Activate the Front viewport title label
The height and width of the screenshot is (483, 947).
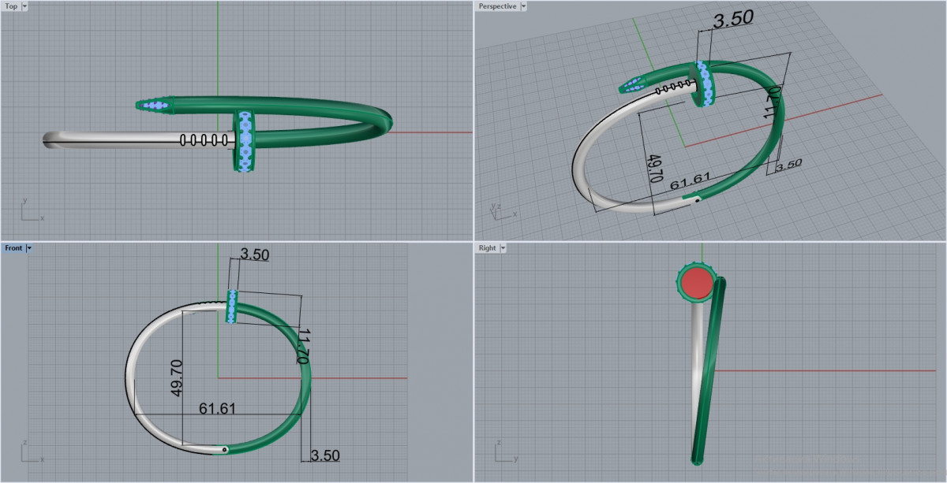pyautogui.click(x=13, y=248)
